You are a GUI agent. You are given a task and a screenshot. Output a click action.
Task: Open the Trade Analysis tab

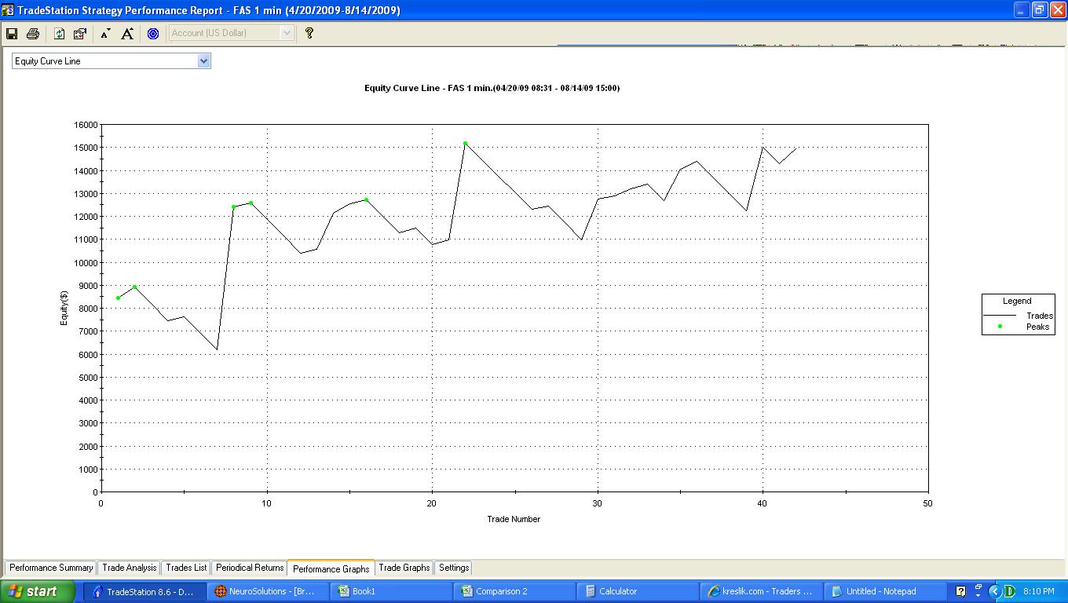(130, 568)
